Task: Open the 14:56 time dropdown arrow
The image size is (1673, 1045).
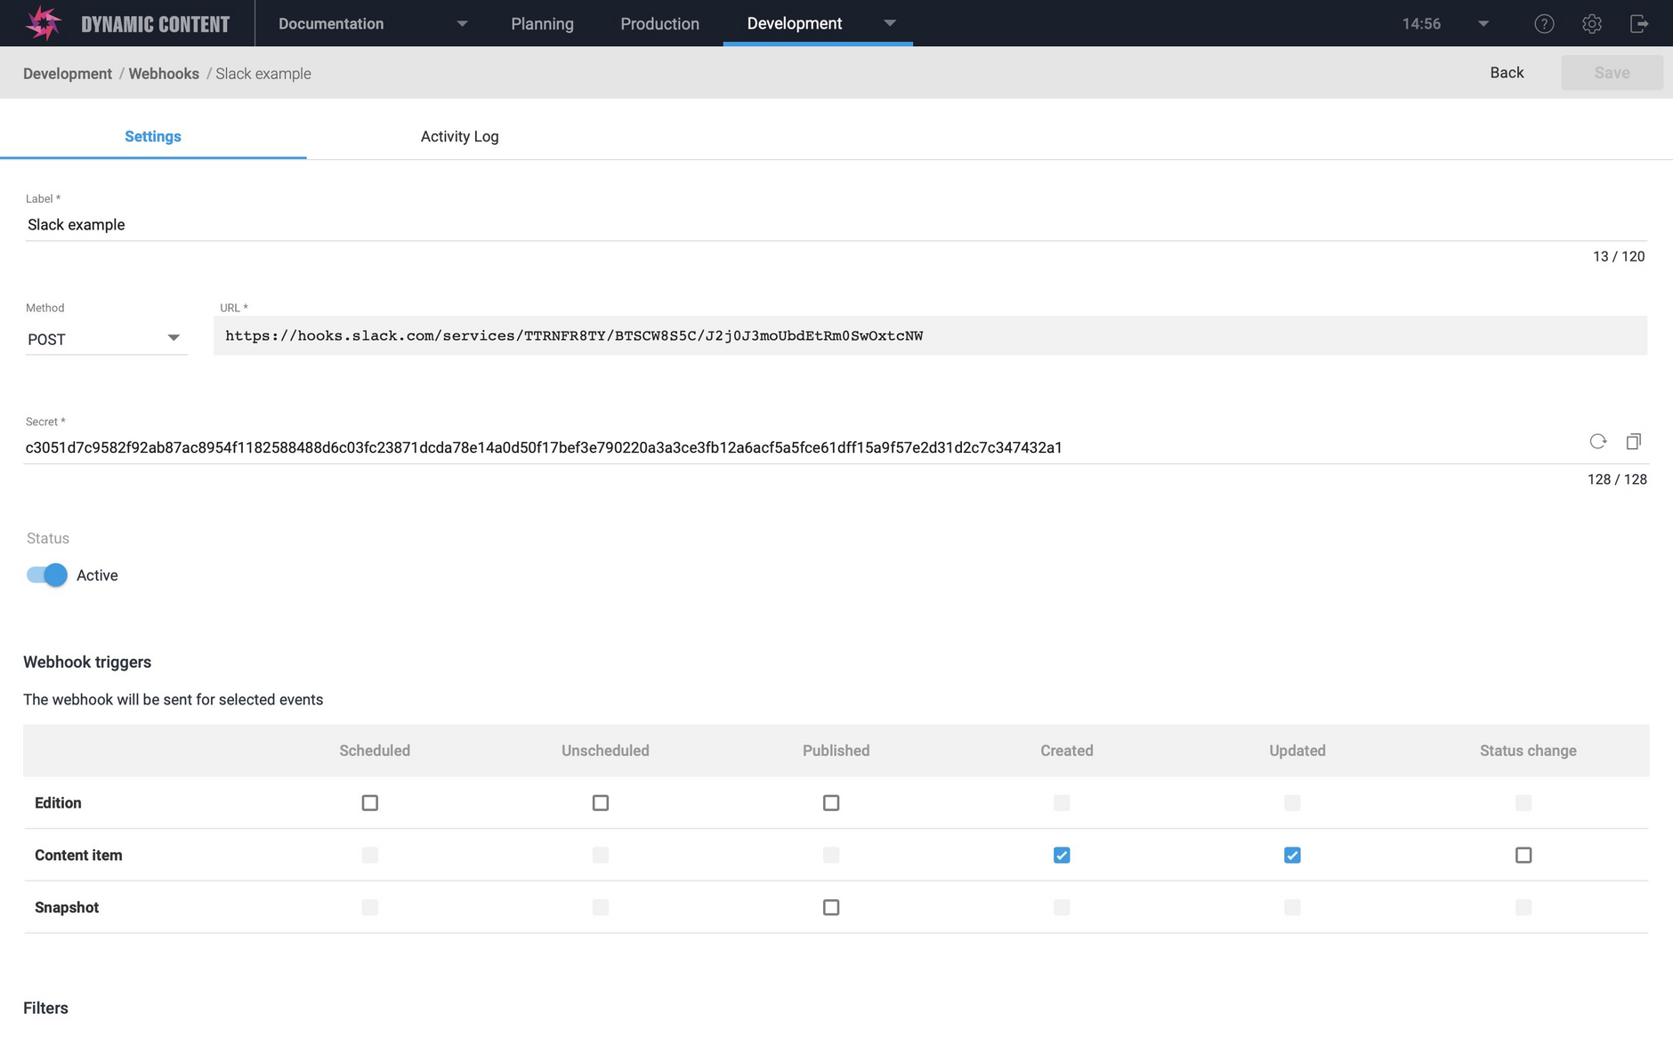Action: pyautogui.click(x=1483, y=24)
